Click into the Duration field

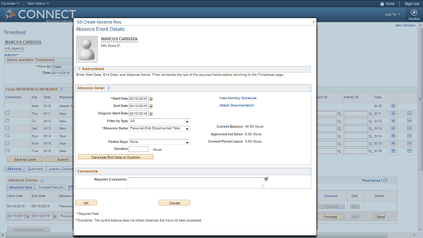pos(138,149)
